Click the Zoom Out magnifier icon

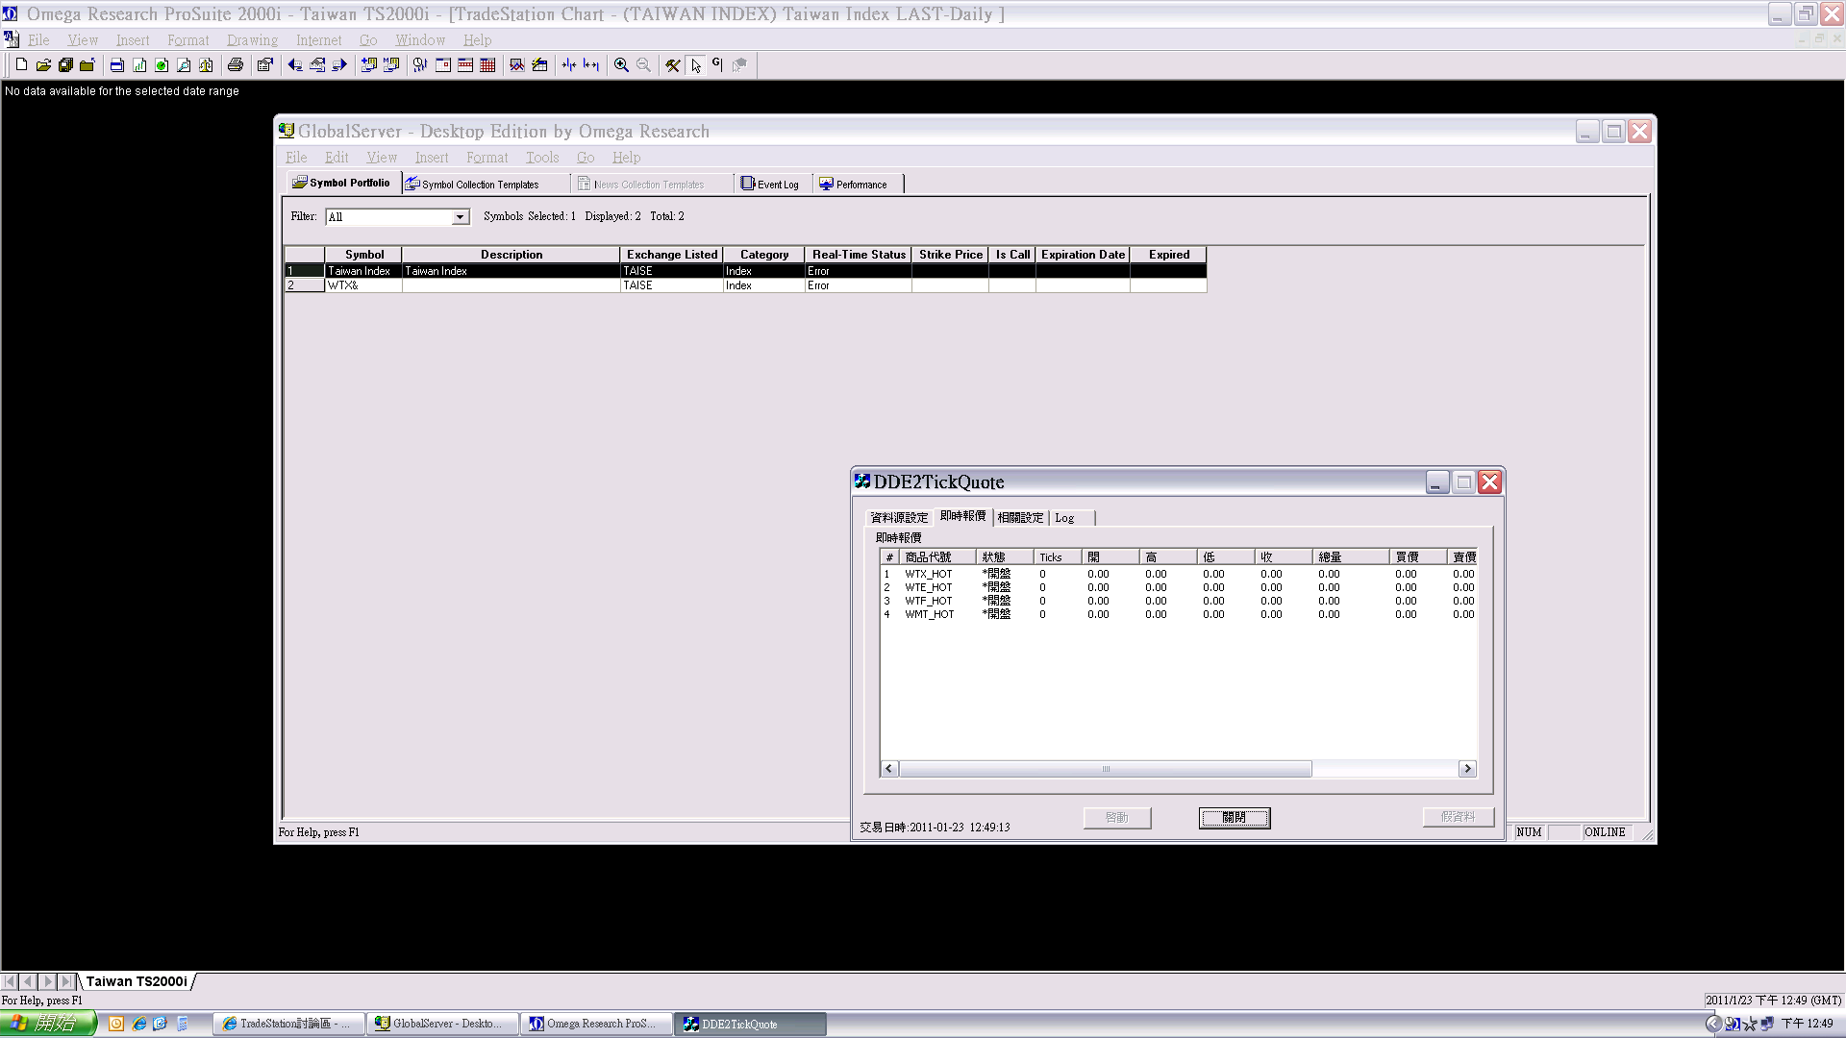point(643,65)
